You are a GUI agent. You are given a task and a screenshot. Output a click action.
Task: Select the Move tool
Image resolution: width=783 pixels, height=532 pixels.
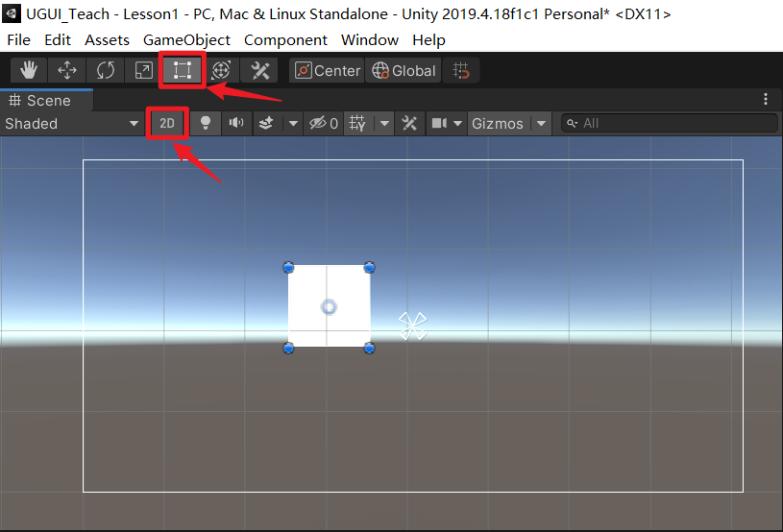[67, 70]
